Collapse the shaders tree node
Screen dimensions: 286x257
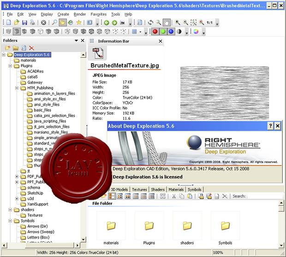tap(10, 210)
